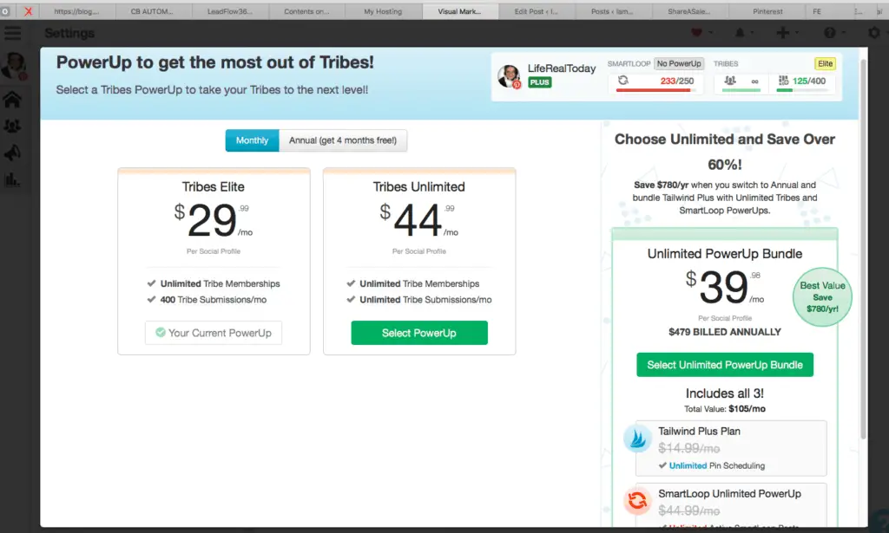Click the Unlimited PowerUp Bundle title
The height and width of the screenshot is (533, 889).
coord(725,253)
